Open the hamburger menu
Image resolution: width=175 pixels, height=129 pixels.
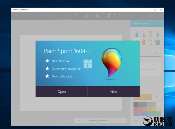point(17,16)
